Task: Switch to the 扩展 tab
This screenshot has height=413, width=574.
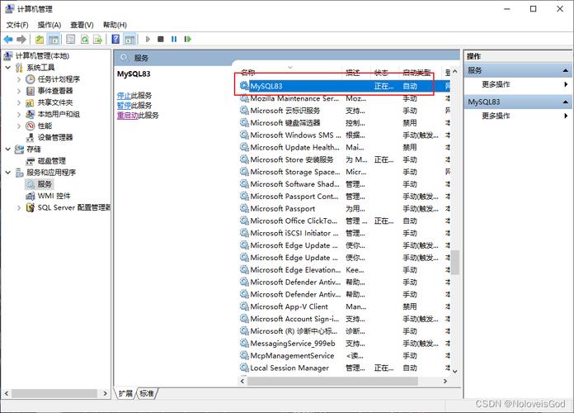Action: point(125,393)
